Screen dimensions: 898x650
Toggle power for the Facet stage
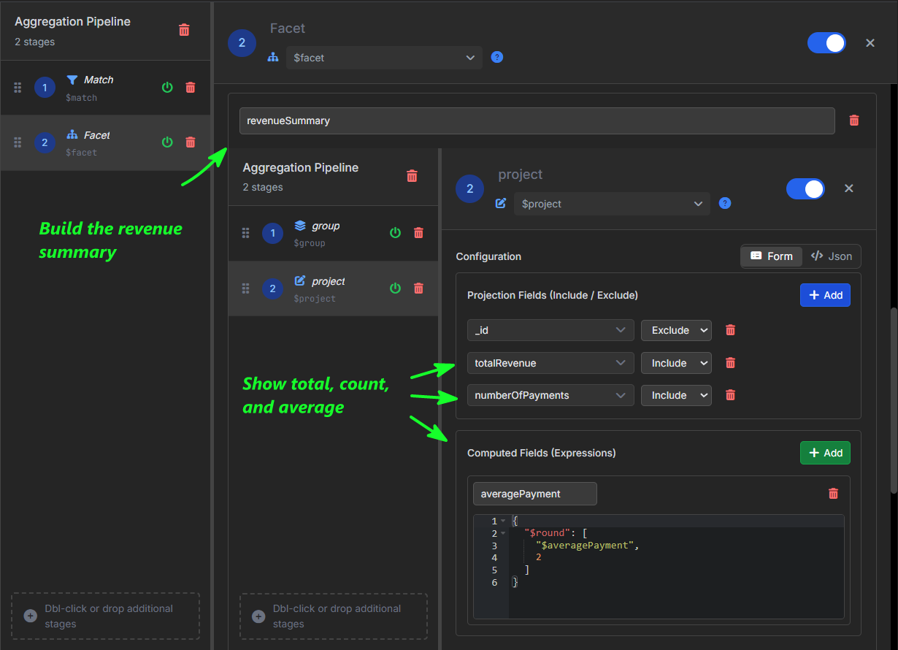[x=167, y=142]
